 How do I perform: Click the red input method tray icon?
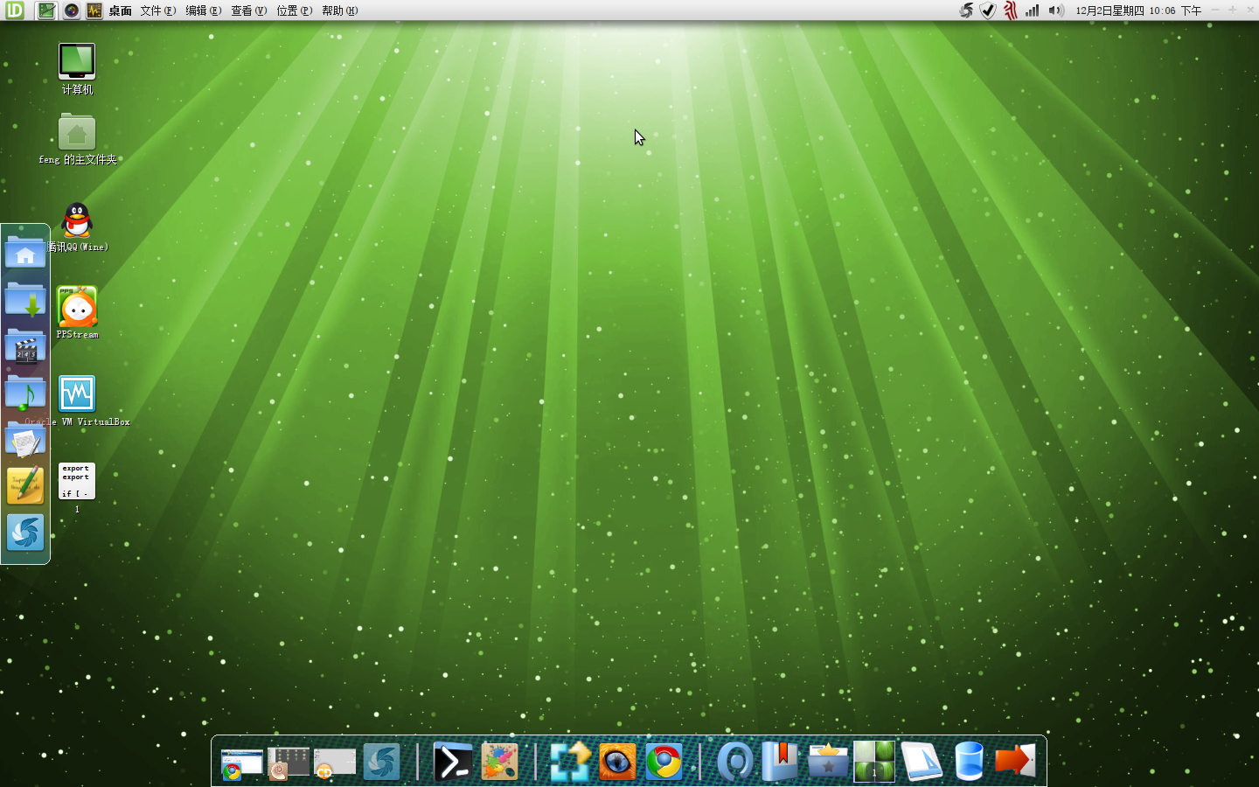1011,10
